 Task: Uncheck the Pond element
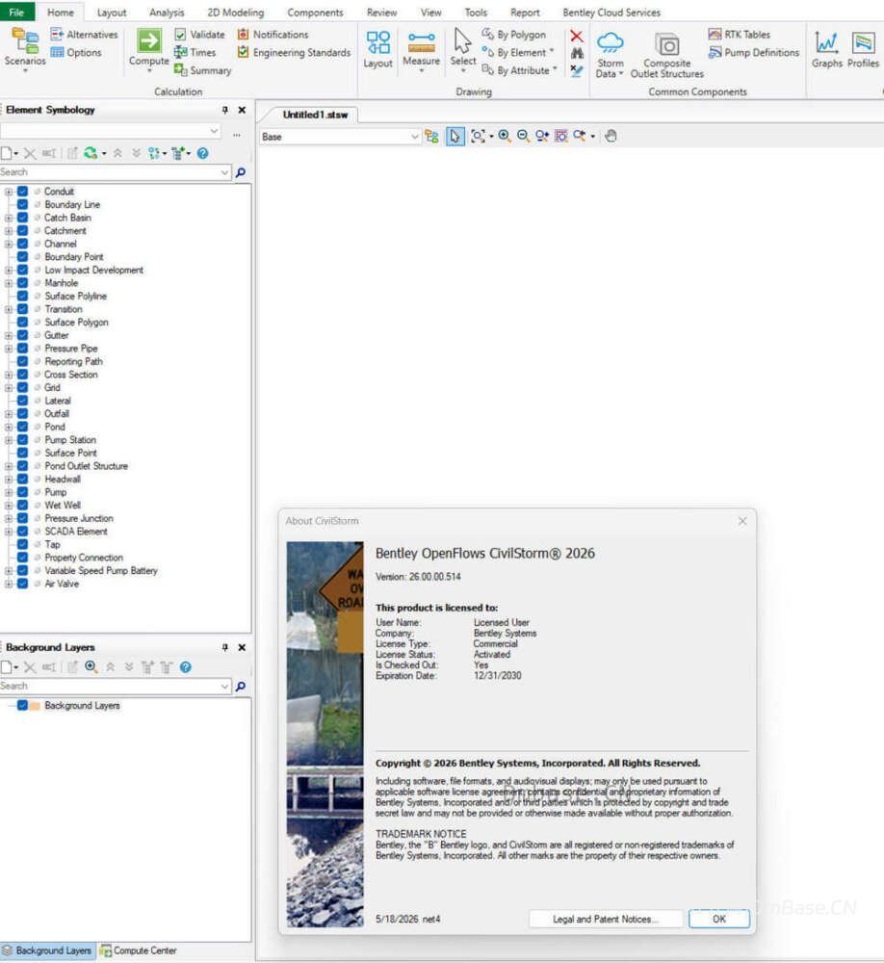coord(23,427)
